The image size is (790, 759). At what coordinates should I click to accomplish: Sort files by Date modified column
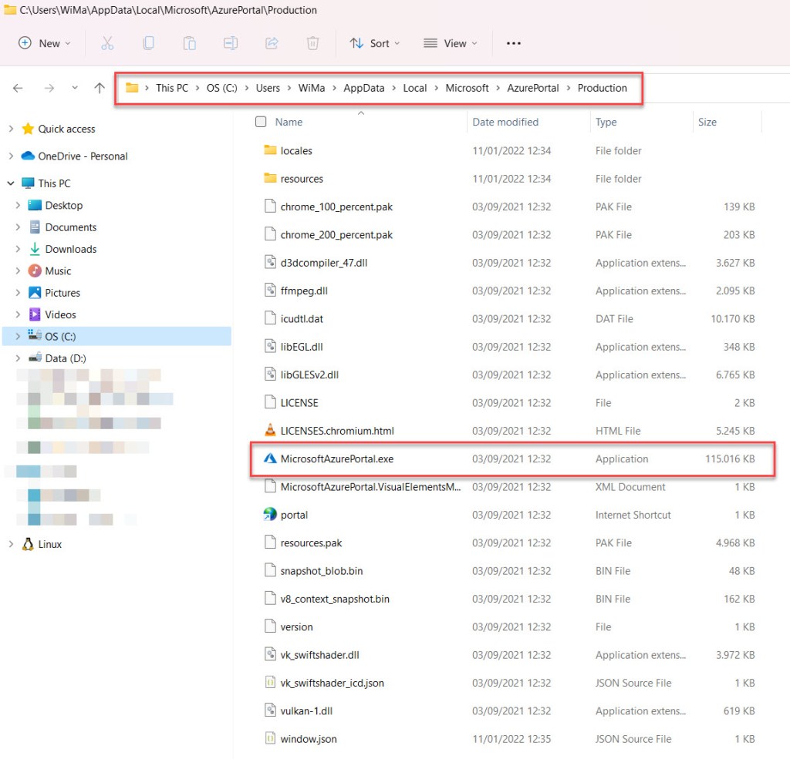505,122
